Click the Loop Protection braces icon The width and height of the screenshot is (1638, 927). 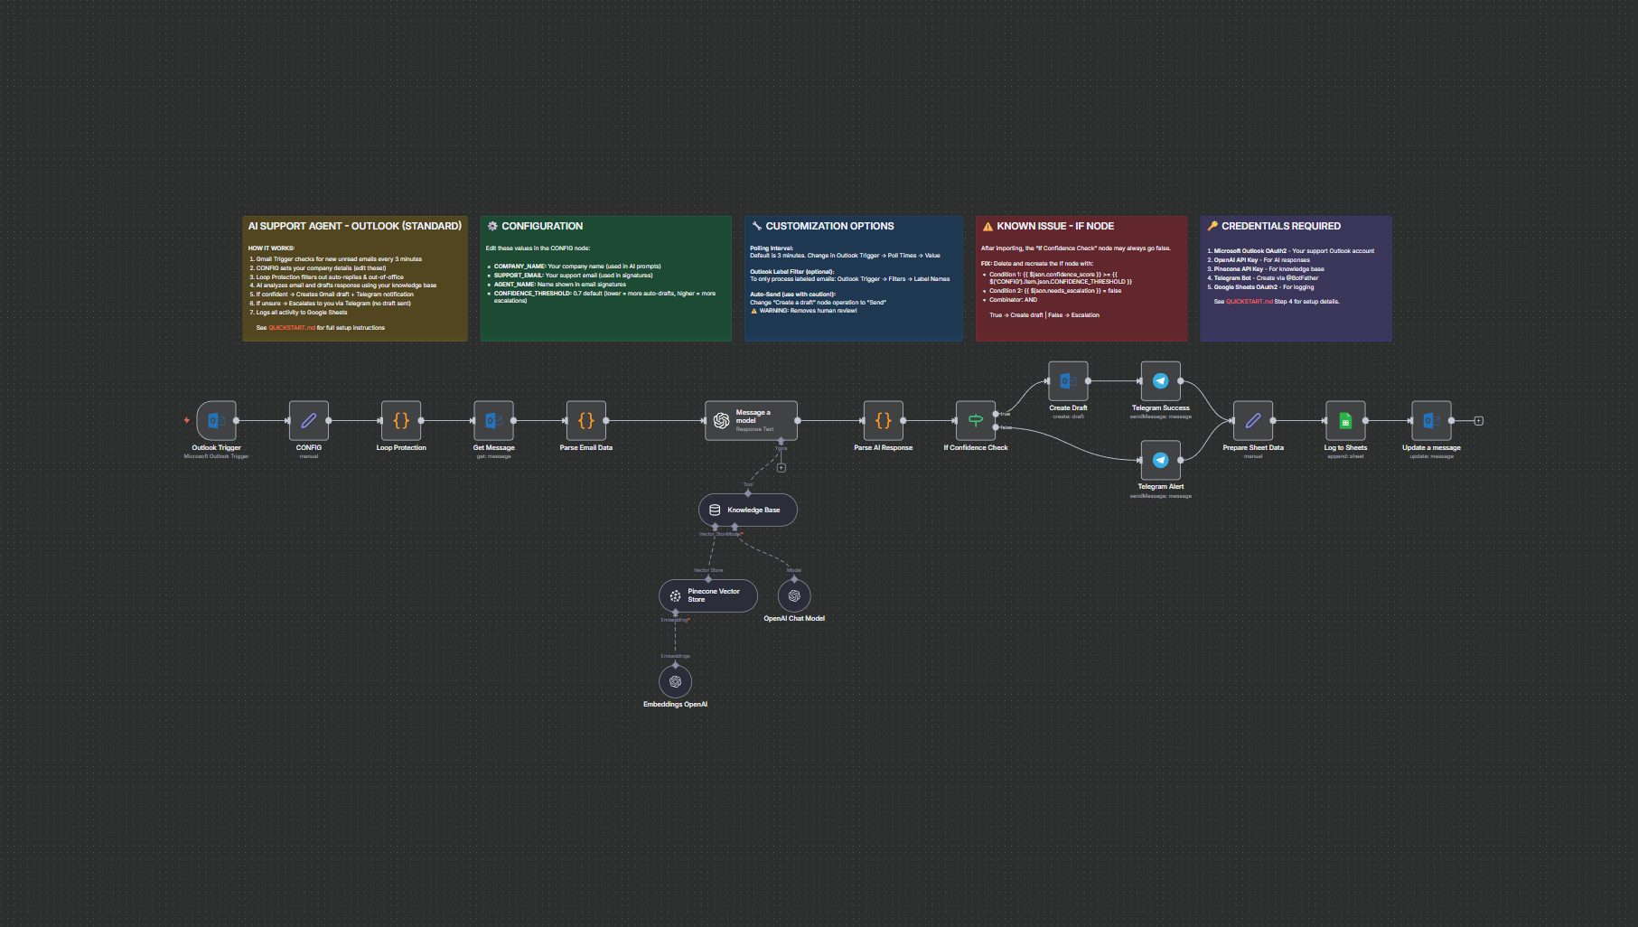click(x=401, y=420)
